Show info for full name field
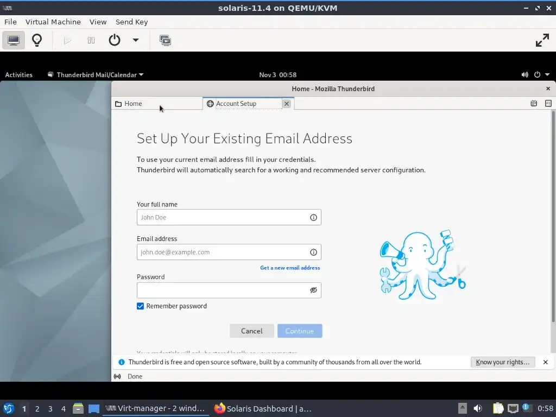The image size is (556, 417). click(x=313, y=217)
